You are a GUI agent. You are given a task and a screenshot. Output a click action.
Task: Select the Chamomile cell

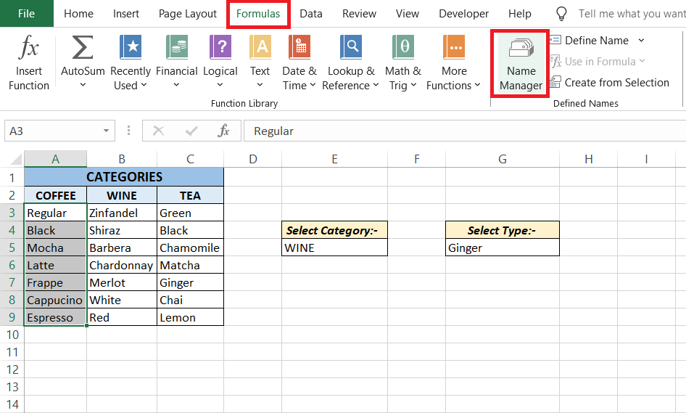190,248
